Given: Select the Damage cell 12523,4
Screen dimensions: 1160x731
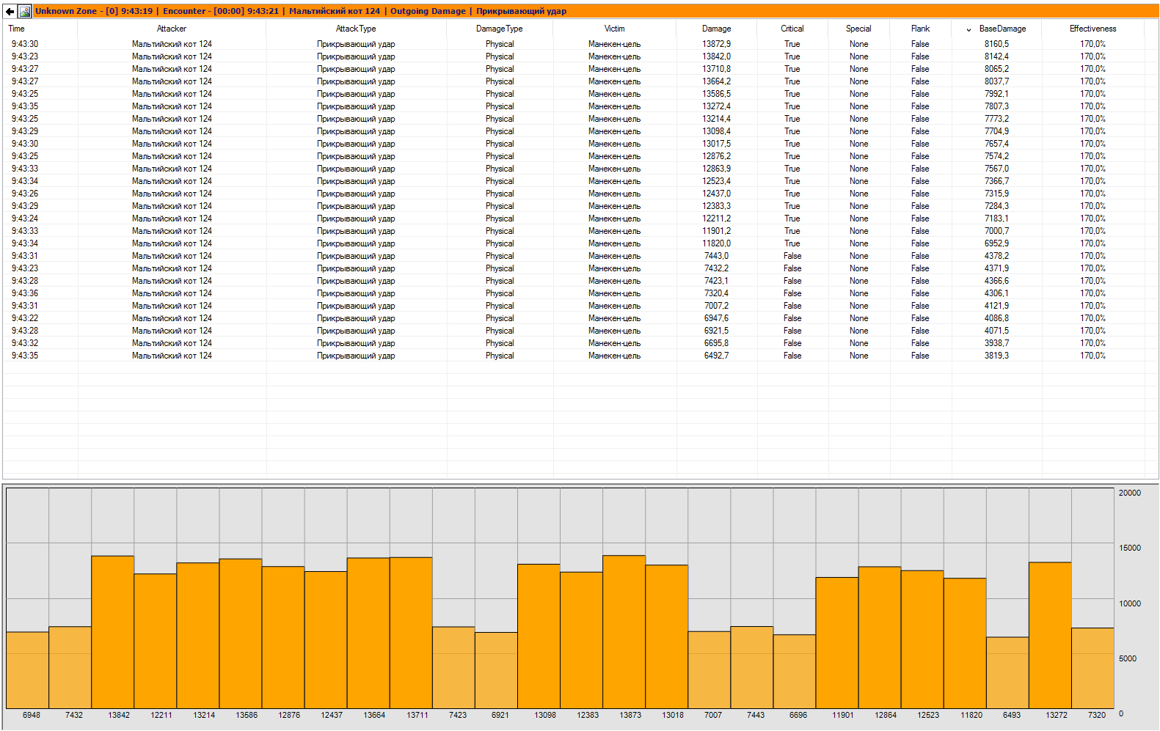Looking at the screenshot, I should 717,181.
